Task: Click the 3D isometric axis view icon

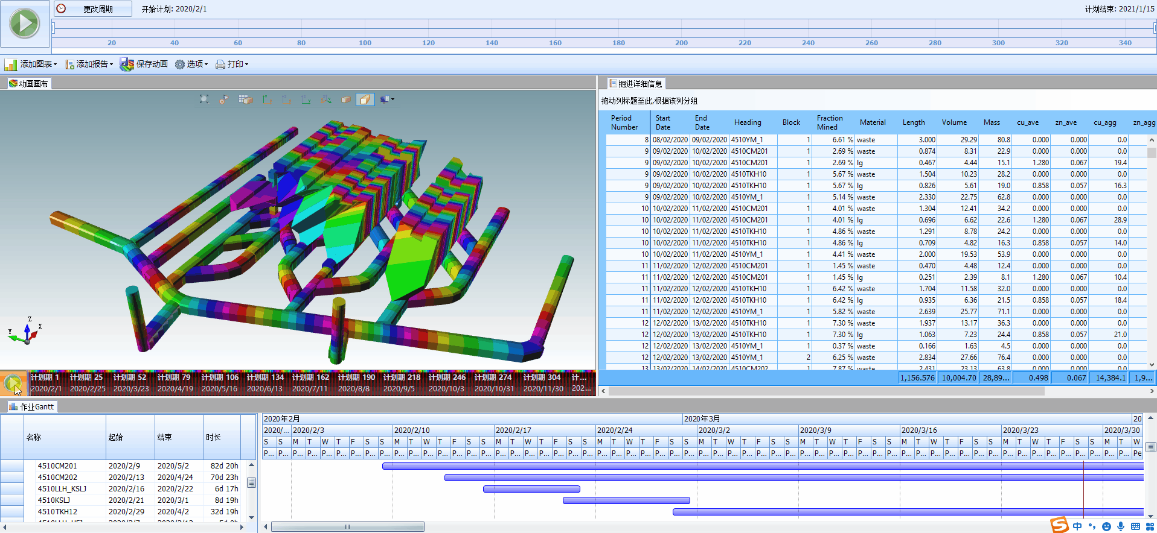Action: click(326, 99)
